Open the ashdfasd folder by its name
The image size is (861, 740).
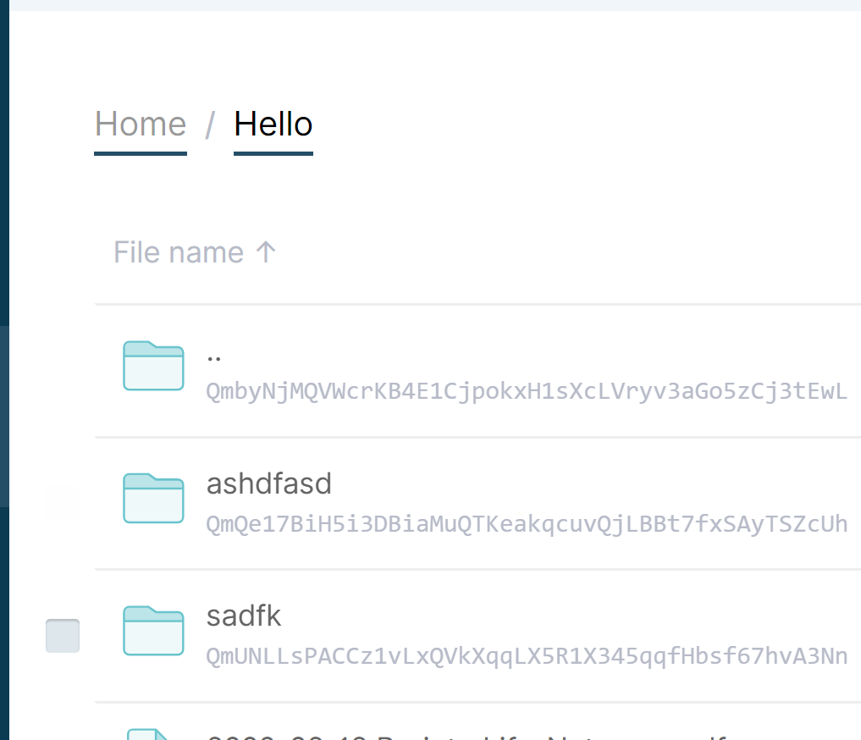point(268,483)
